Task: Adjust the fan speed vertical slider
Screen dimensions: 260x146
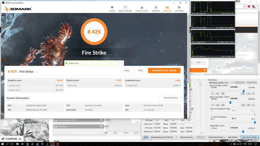Action: pos(200,85)
